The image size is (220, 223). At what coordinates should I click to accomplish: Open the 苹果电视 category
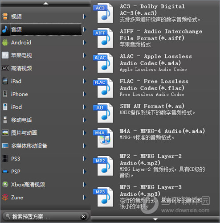[45, 55]
